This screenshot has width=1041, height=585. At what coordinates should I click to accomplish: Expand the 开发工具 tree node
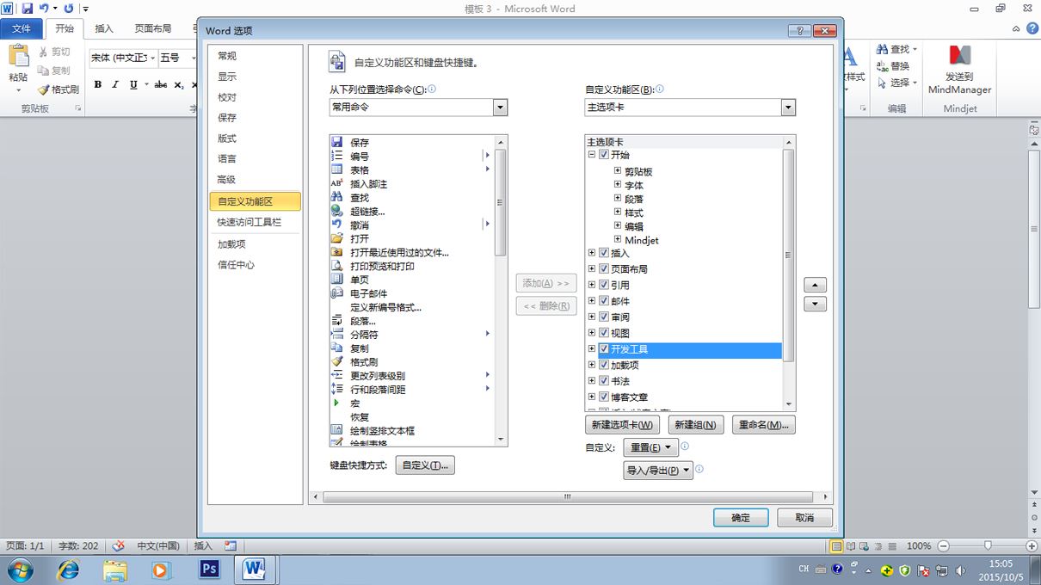(x=592, y=349)
